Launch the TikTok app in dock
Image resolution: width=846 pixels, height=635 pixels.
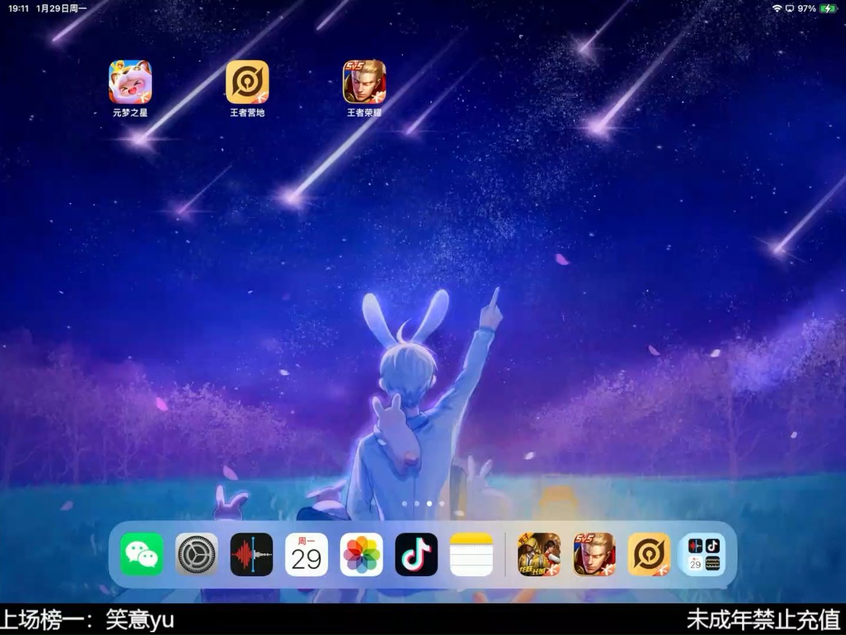[x=417, y=554]
